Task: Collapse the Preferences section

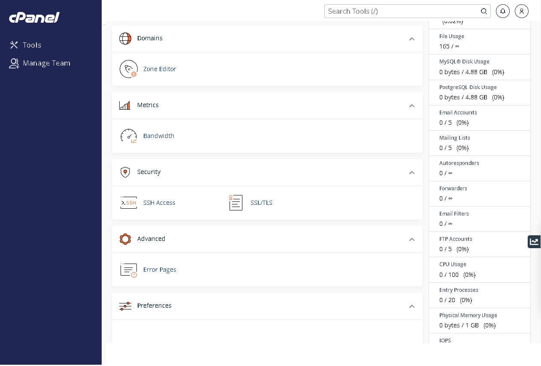Action: (x=411, y=306)
